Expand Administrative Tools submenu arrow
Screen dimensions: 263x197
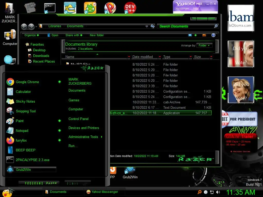(102, 137)
